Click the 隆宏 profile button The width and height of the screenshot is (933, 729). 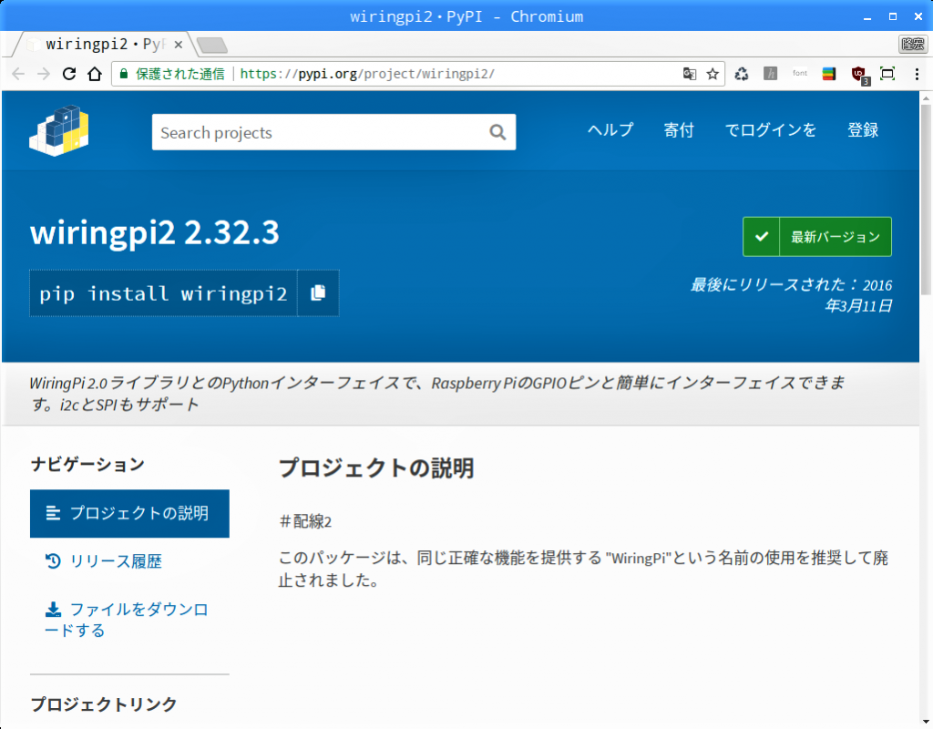click(913, 44)
